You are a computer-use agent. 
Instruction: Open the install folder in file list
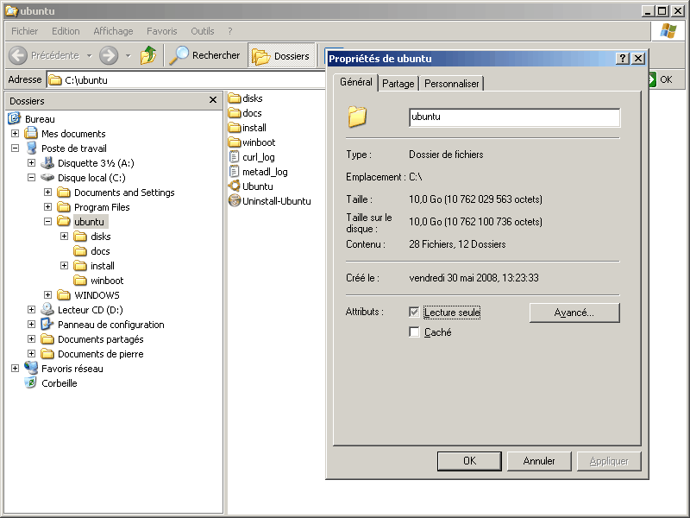[248, 128]
